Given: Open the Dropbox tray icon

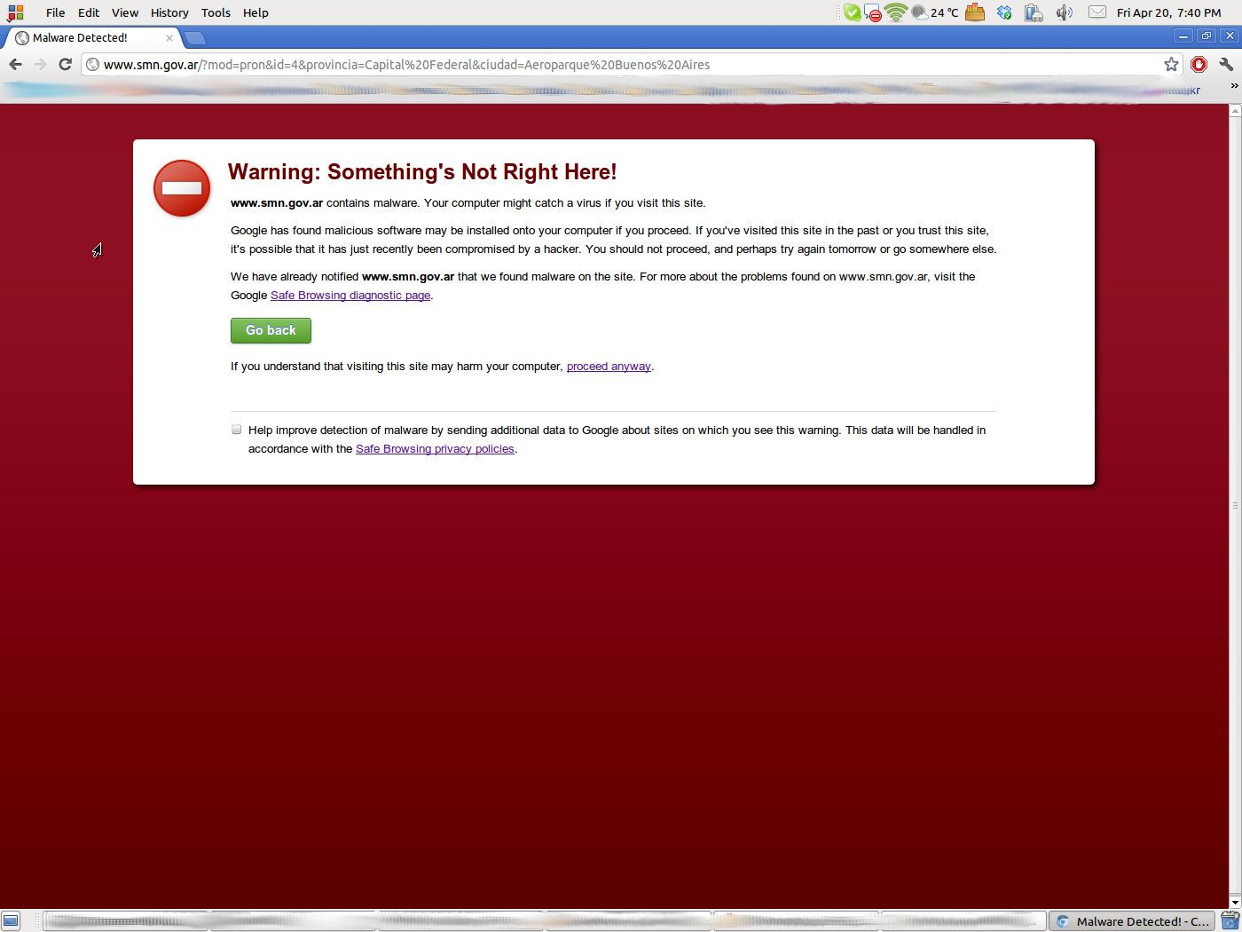Looking at the screenshot, I should click(x=1004, y=12).
